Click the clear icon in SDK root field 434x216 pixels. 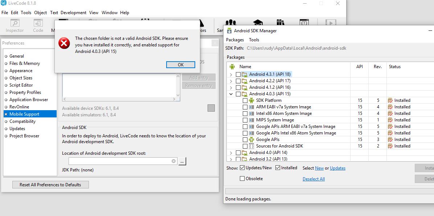click(173, 161)
